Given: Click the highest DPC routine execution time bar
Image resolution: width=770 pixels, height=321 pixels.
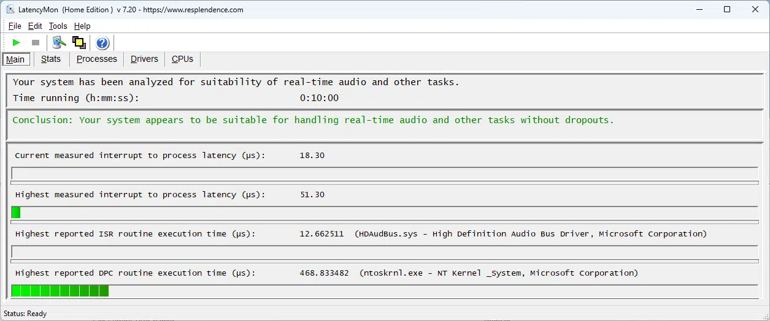Looking at the screenshot, I should point(385,291).
